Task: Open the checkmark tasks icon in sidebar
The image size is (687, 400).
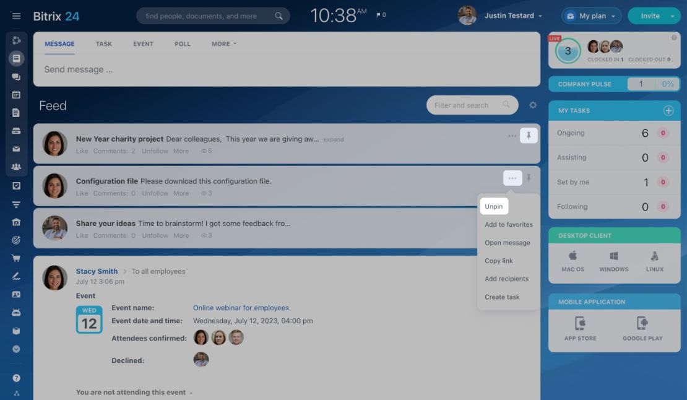Action: tap(16, 186)
